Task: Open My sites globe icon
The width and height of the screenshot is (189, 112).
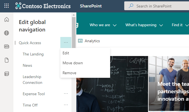Action: 7,33
